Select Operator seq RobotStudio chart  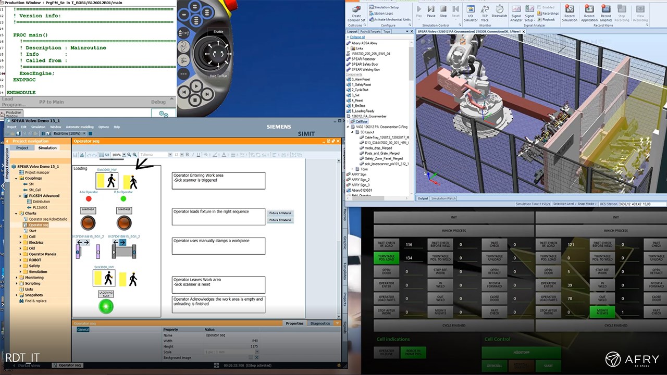tap(45, 219)
